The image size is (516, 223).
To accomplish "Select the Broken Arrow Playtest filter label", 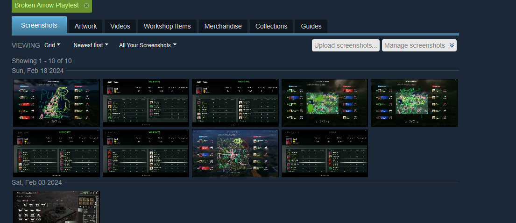I will pos(47,5).
